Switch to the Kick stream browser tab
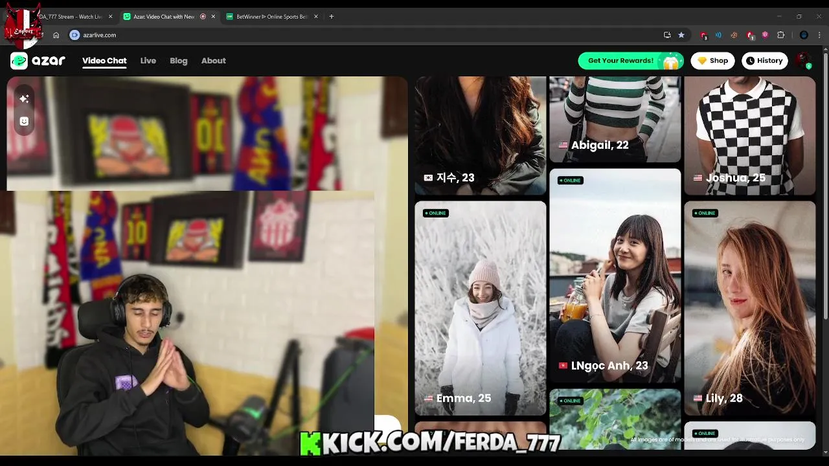This screenshot has height=466, width=829. click(71, 17)
